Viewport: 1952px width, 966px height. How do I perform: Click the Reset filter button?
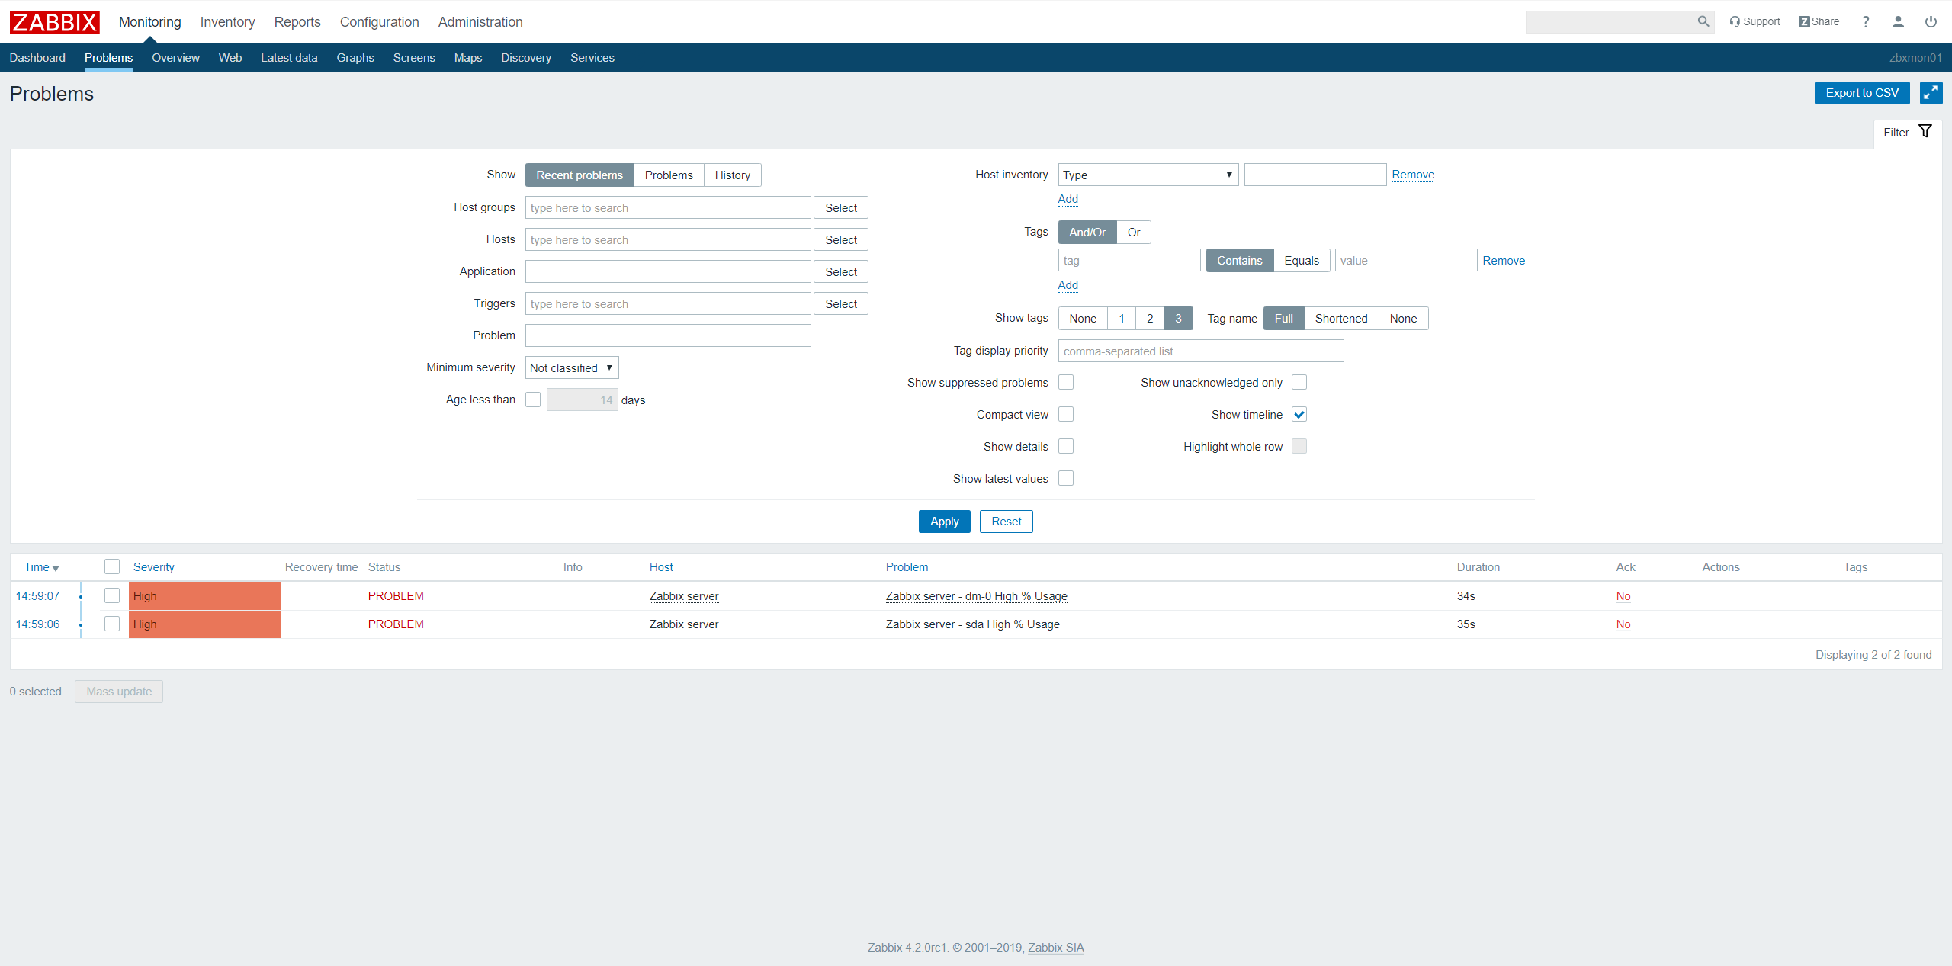(1006, 522)
